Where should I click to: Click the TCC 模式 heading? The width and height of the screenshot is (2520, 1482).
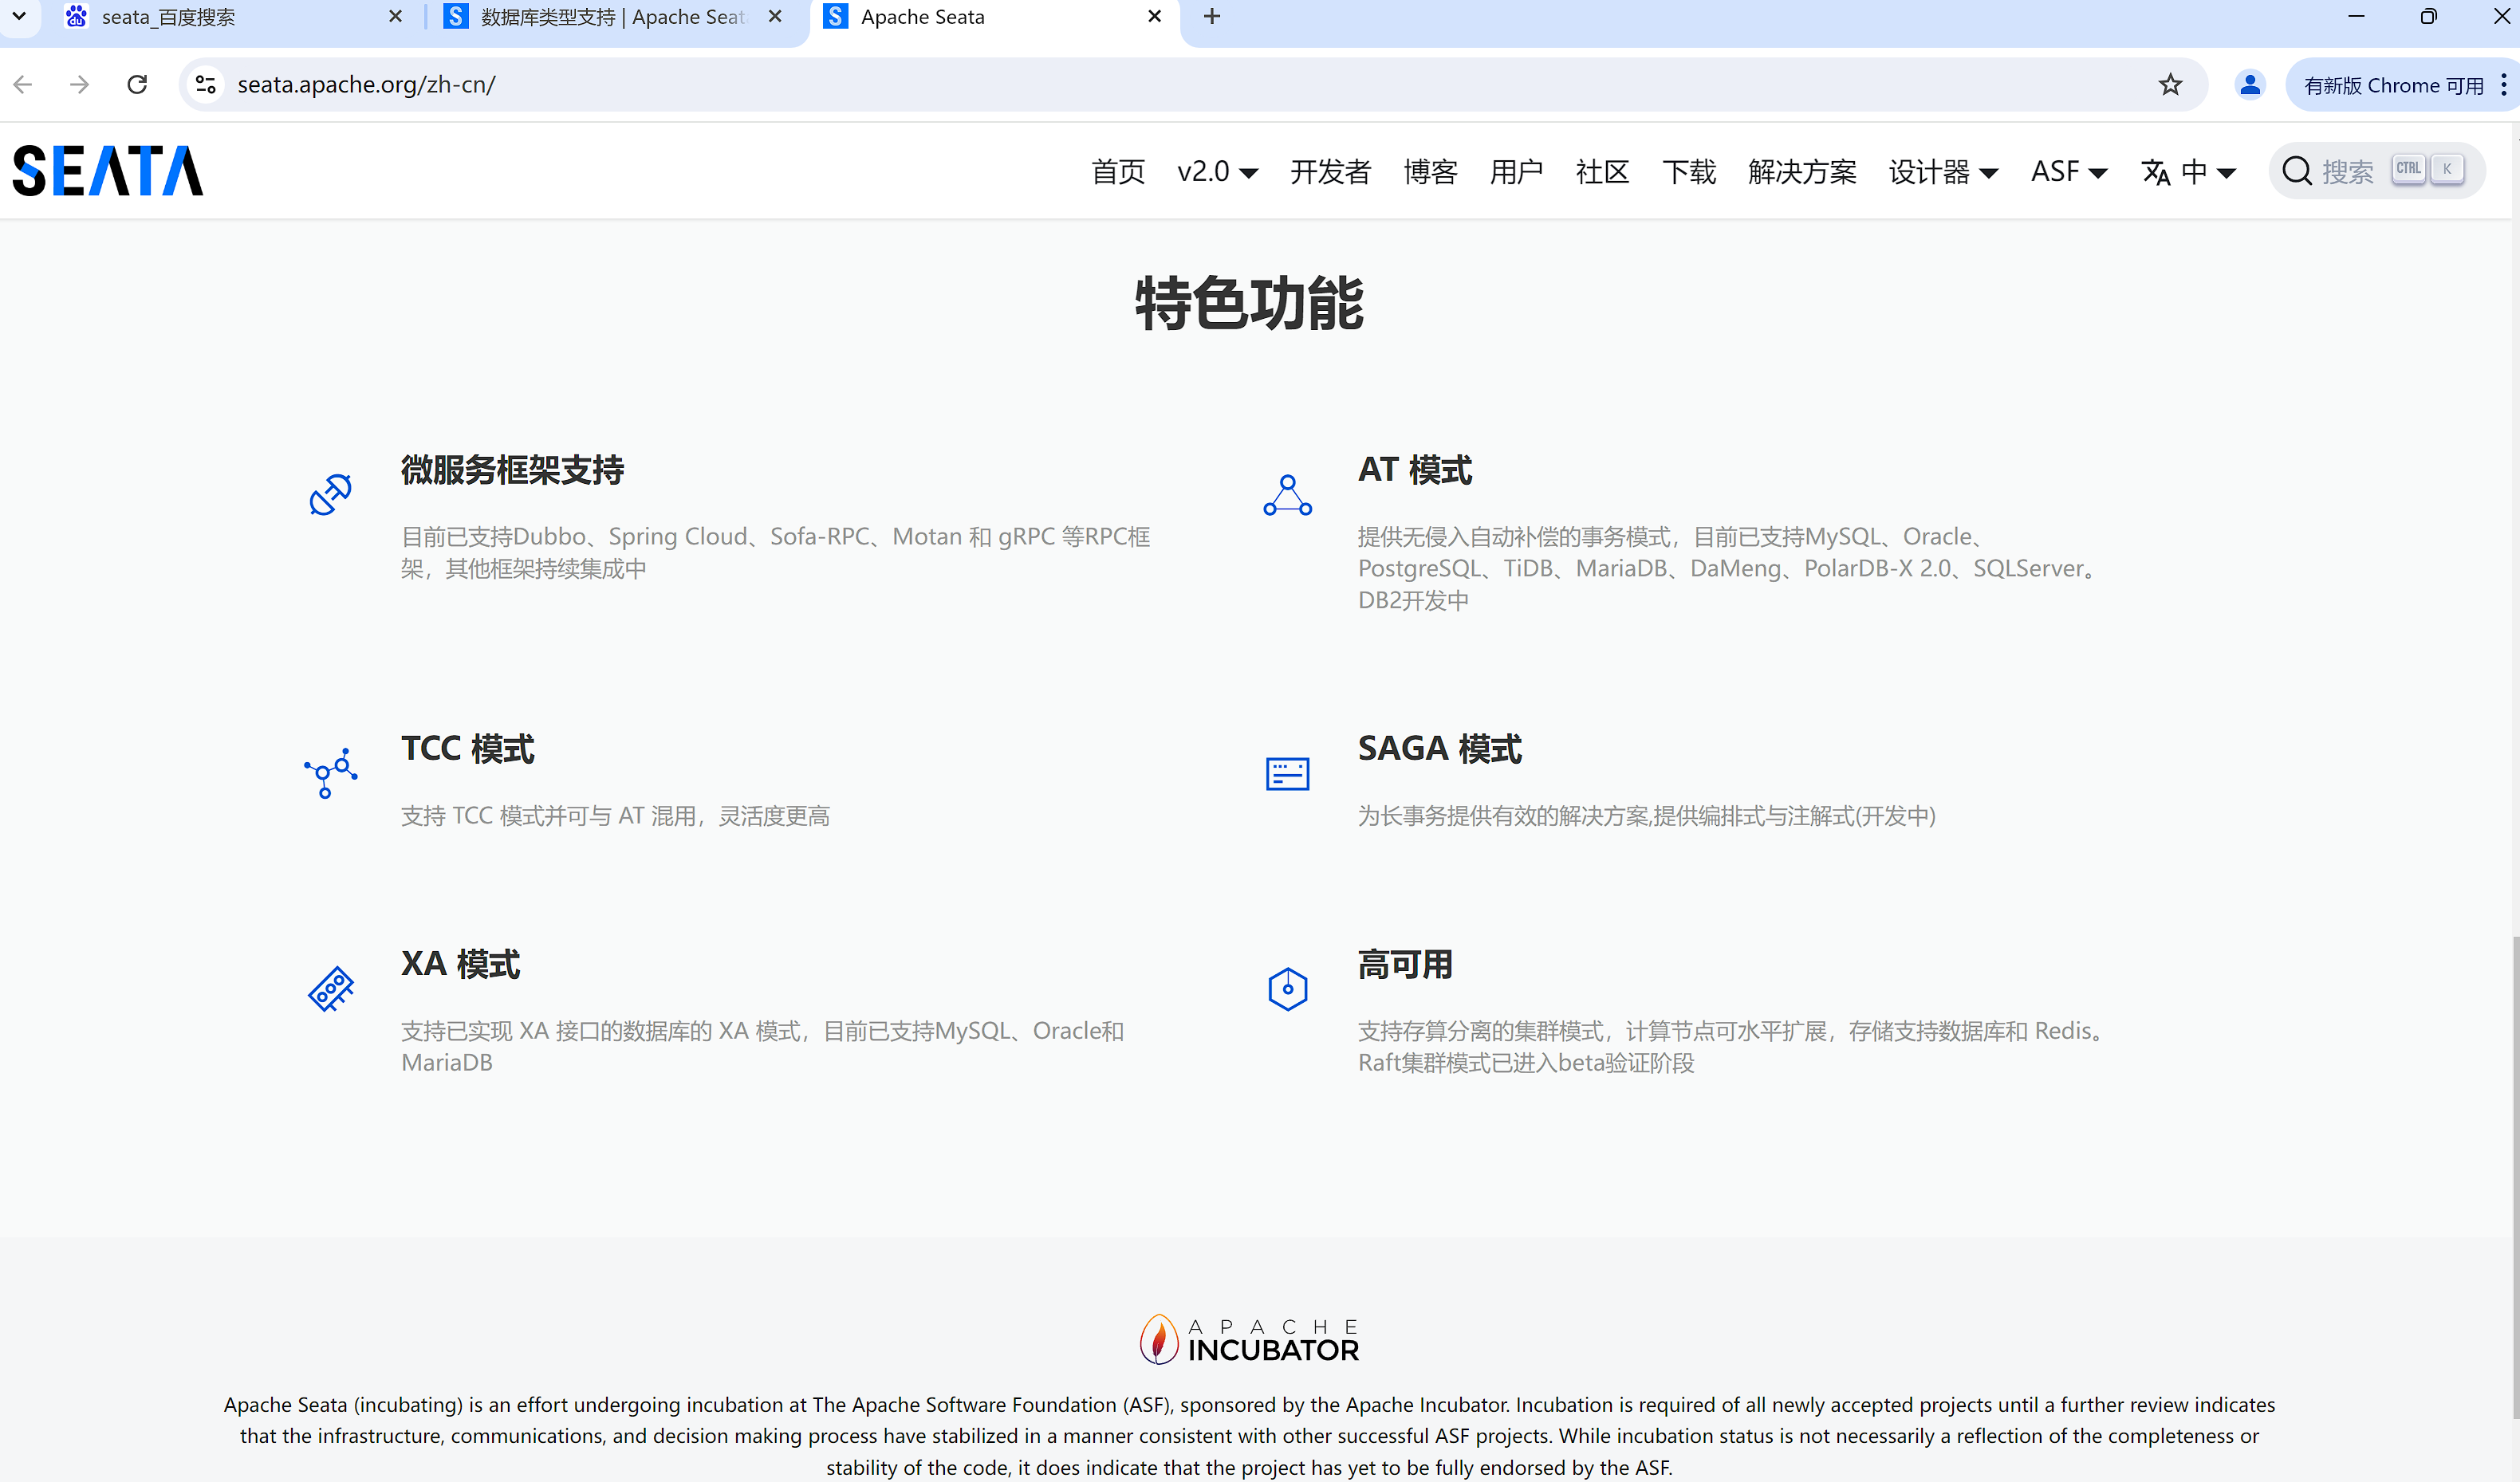[x=467, y=749]
